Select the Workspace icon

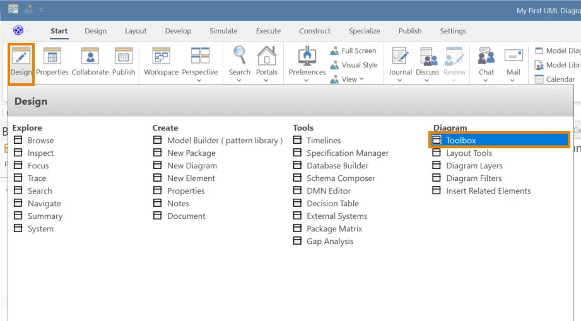click(161, 57)
